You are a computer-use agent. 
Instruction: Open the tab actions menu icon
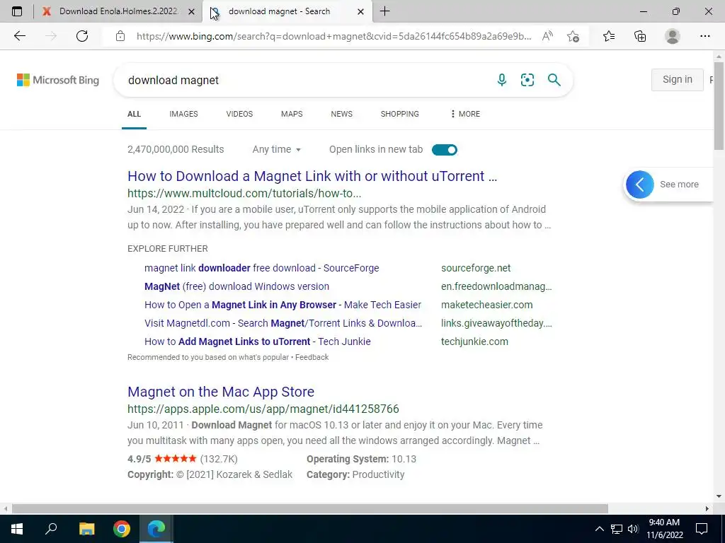tap(17, 11)
